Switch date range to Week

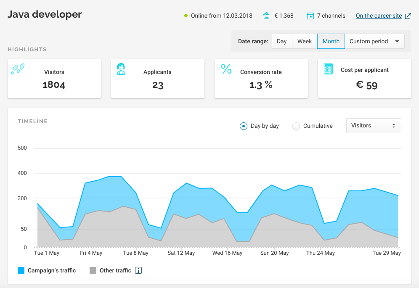(305, 41)
